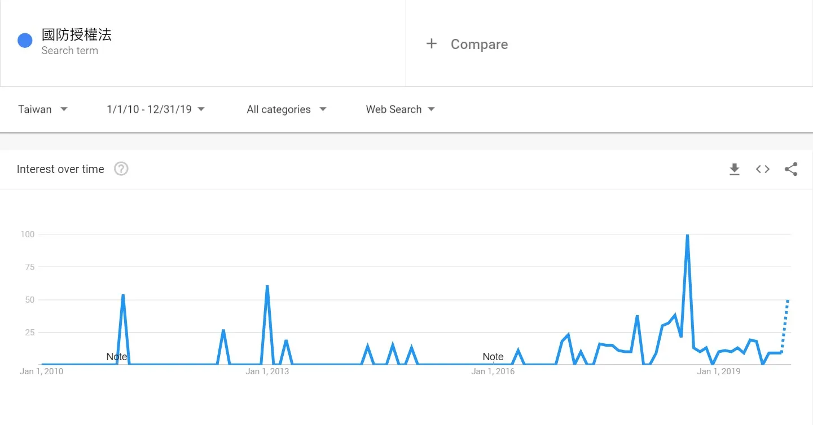
Task: Share the interest over time chart
Action: [x=791, y=169]
